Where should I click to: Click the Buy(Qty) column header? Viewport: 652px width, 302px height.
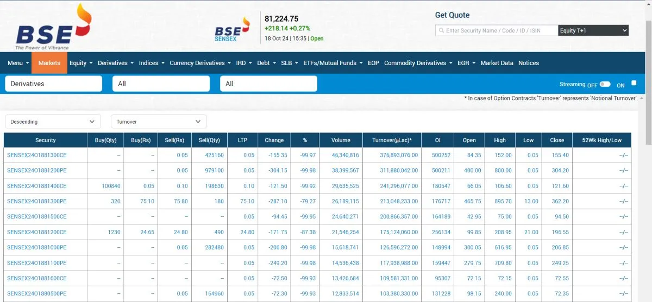(x=106, y=140)
